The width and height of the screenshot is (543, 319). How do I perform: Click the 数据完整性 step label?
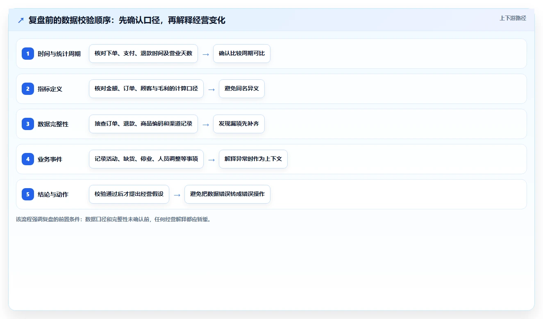pos(53,124)
